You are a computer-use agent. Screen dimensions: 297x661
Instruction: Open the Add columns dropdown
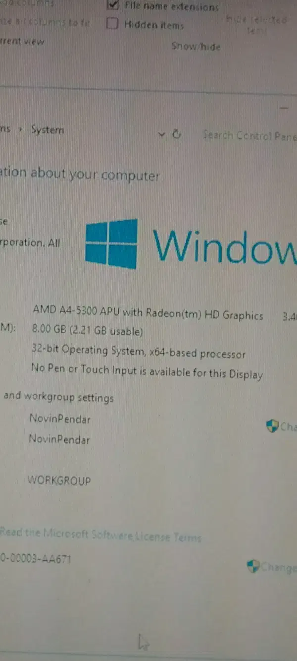tap(27, 3)
